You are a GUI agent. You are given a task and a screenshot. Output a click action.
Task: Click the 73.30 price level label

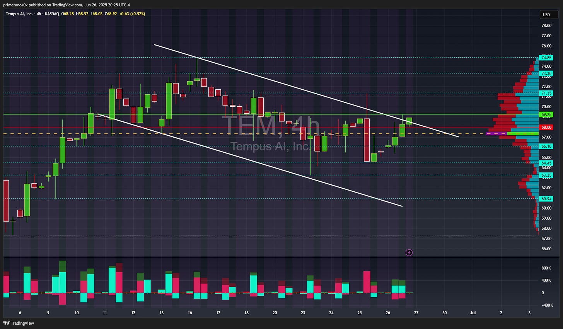point(546,73)
